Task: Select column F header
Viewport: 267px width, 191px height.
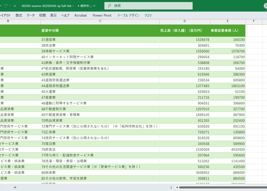Action: click(x=254, y=21)
